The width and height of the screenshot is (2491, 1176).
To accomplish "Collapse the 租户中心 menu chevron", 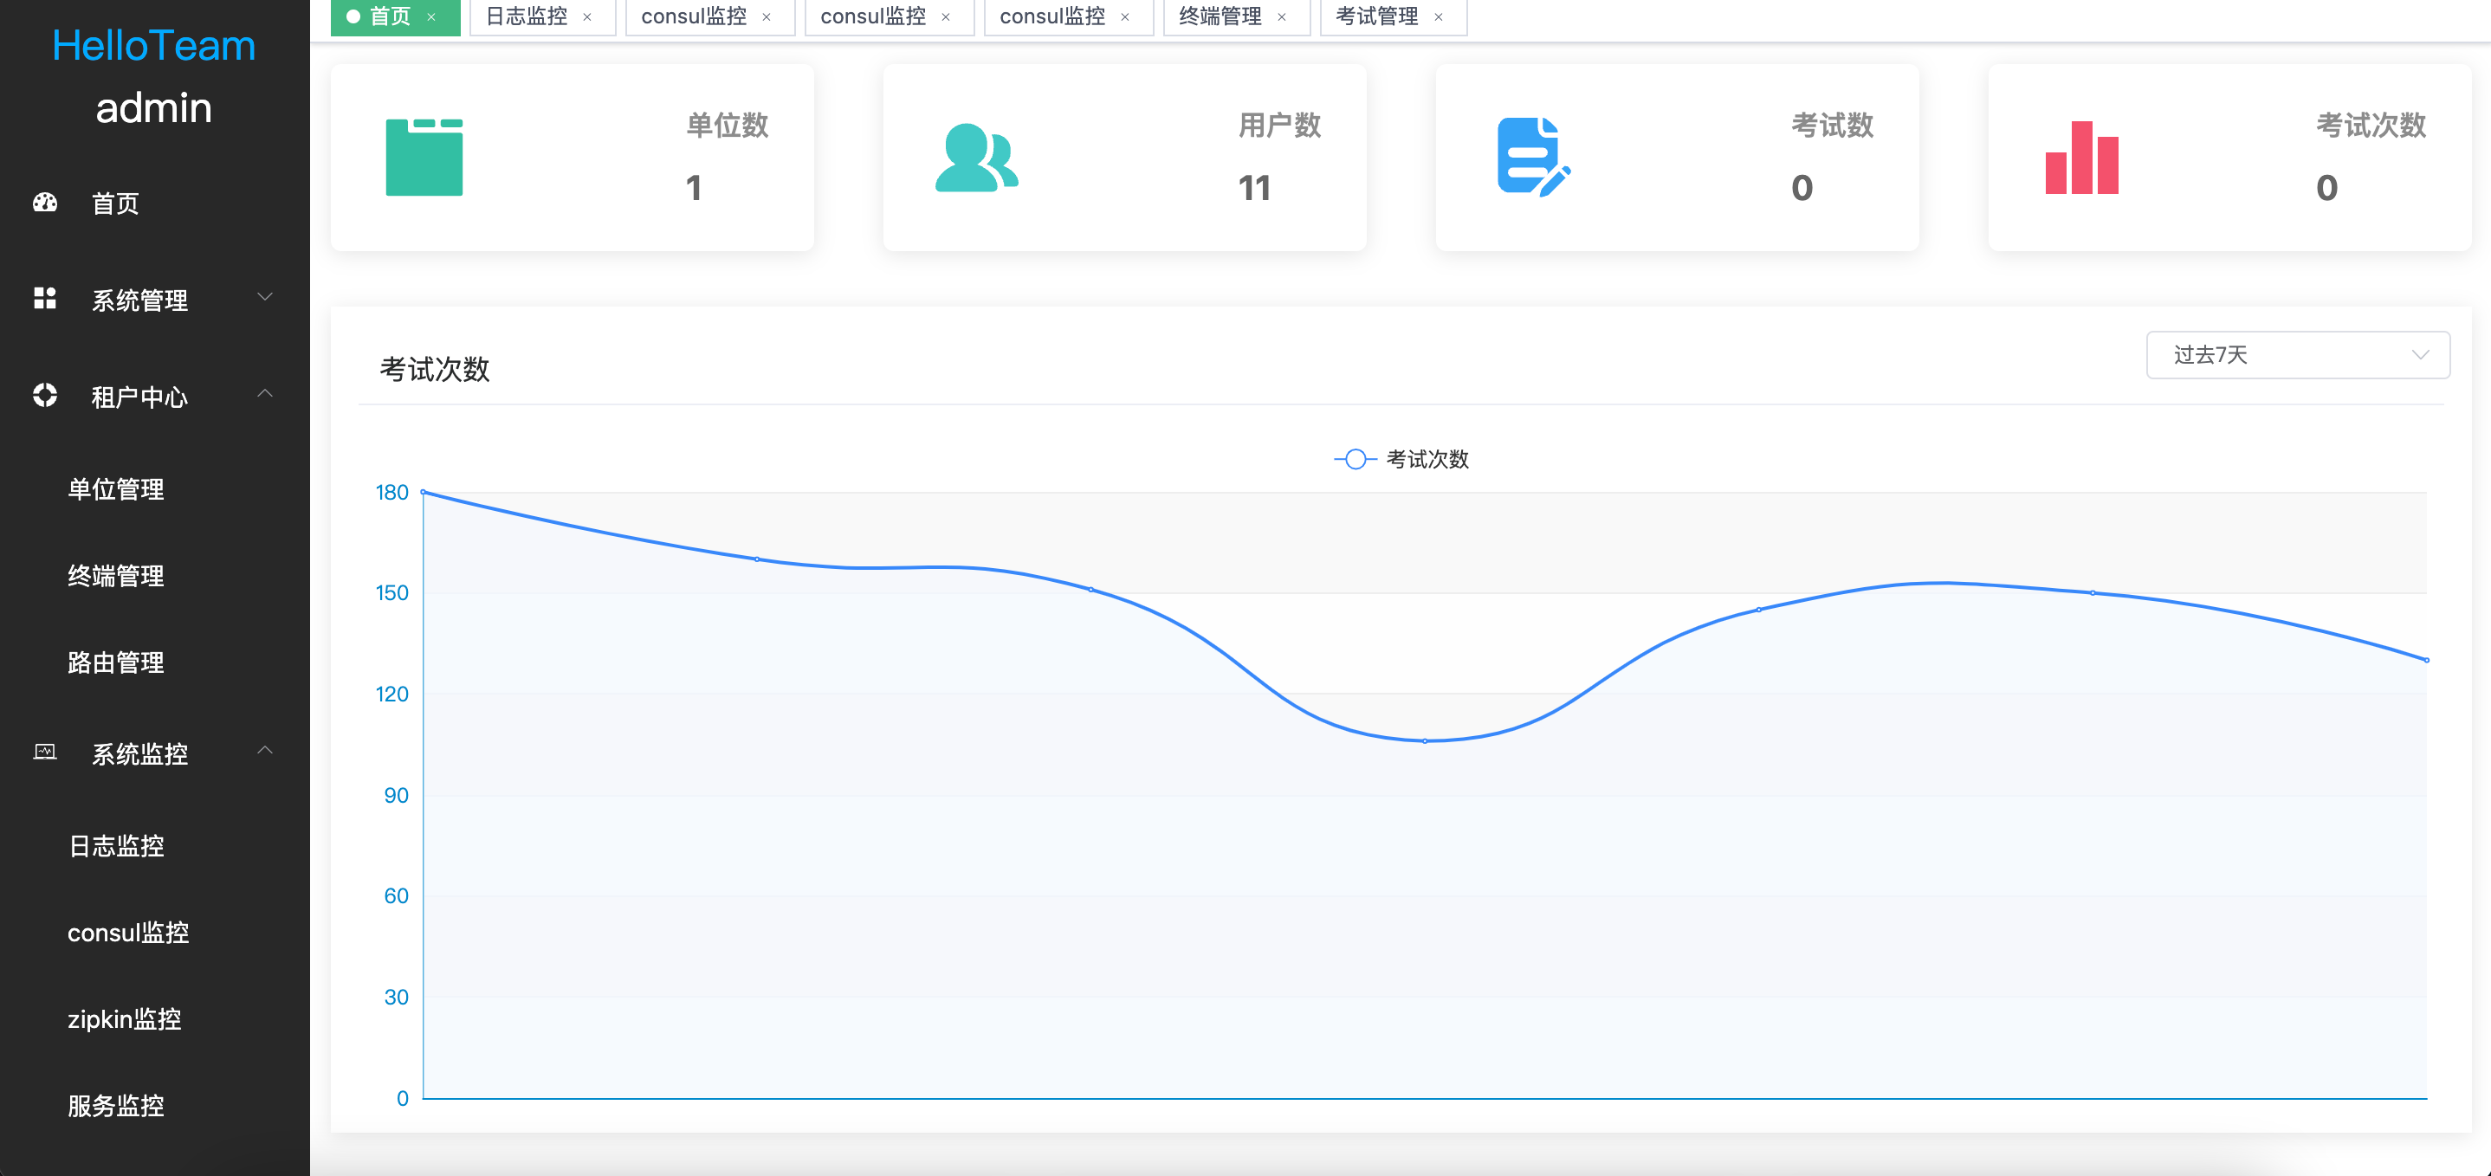I will click(x=265, y=394).
